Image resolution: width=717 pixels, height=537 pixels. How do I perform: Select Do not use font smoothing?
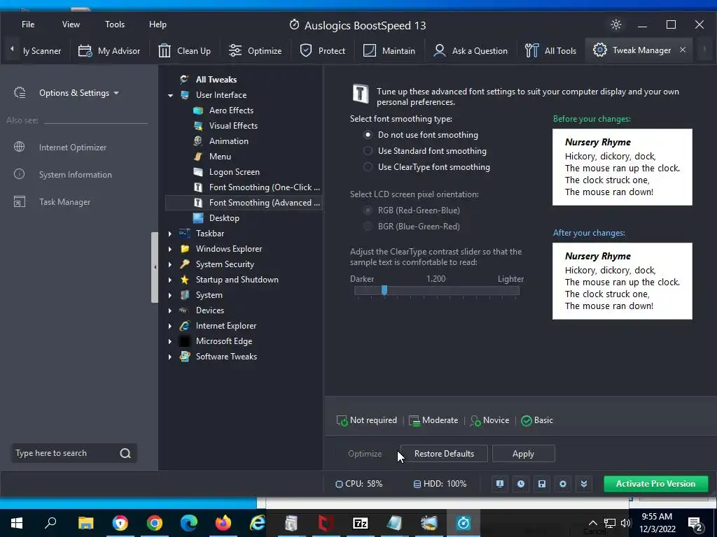421,135
